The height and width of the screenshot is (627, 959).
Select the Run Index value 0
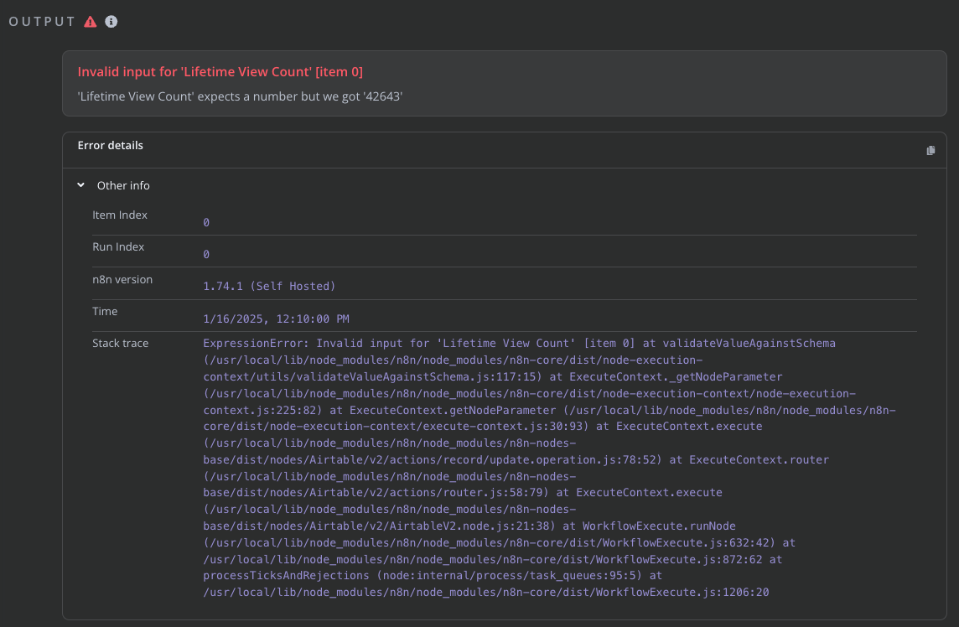pyautogui.click(x=205, y=253)
